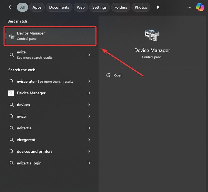Switch to the Apps filter tab

click(x=37, y=7)
